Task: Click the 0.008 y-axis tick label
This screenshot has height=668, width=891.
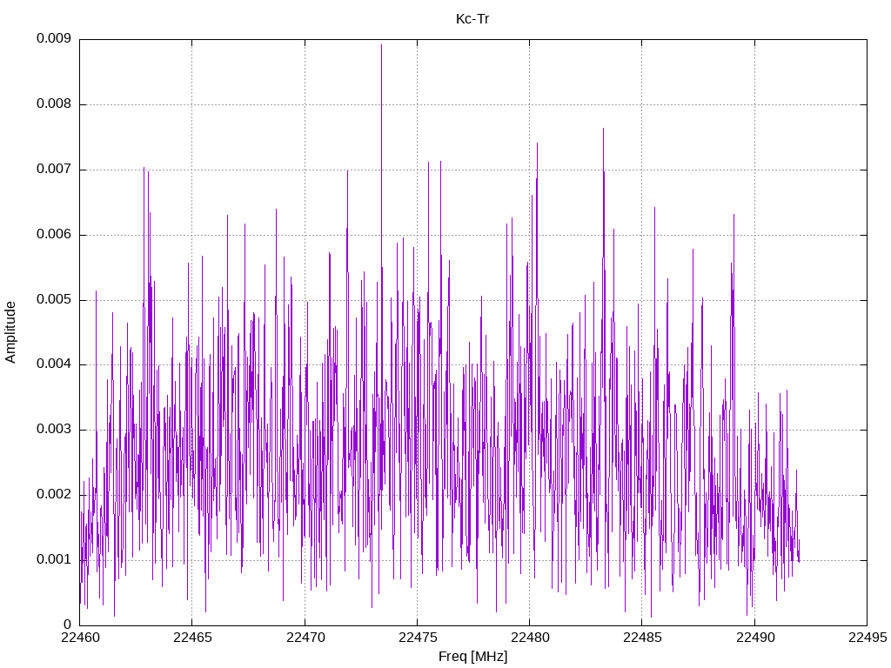Action: (x=54, y=104)
